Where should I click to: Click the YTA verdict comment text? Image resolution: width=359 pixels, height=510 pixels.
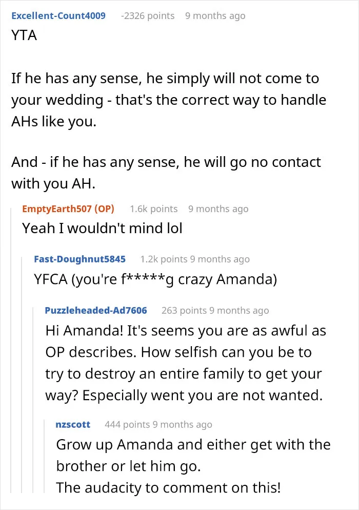(24, 35)
